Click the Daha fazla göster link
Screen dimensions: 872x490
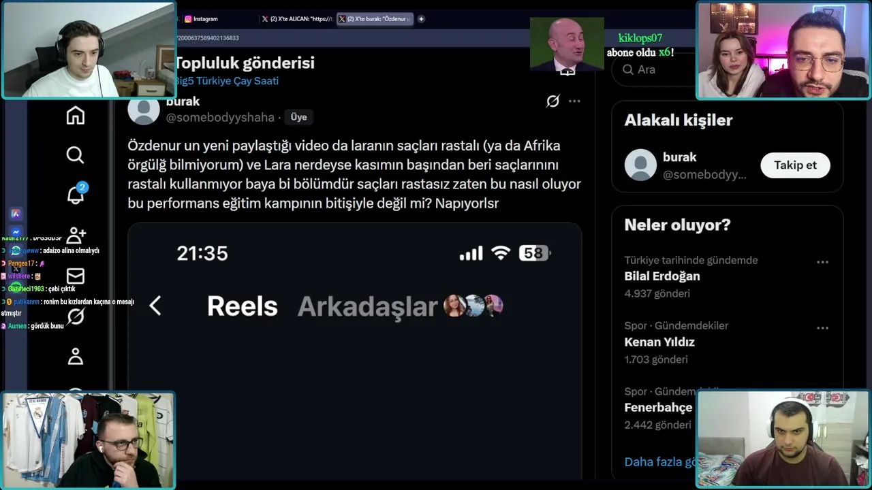[x=659, y=461]
